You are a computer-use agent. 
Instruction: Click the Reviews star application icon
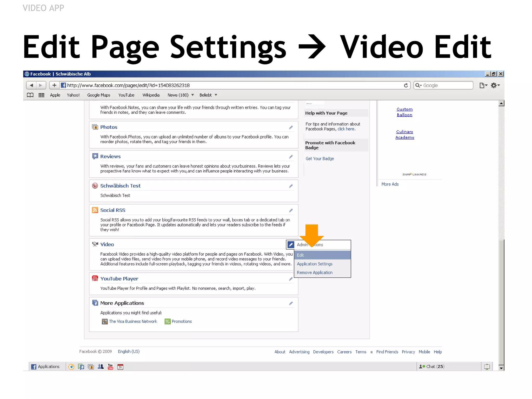[95, 156]
